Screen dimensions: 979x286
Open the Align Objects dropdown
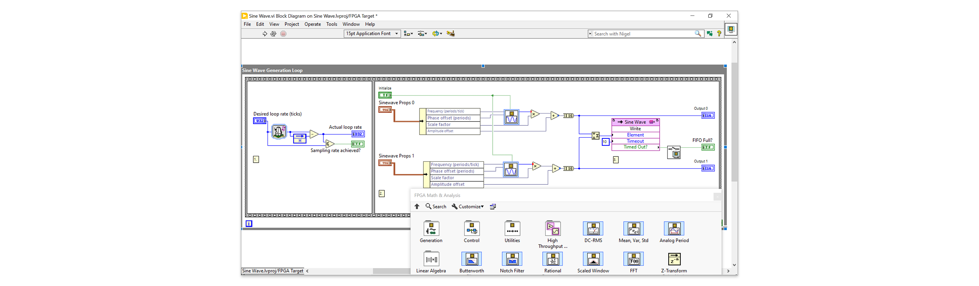pos(408,34)
